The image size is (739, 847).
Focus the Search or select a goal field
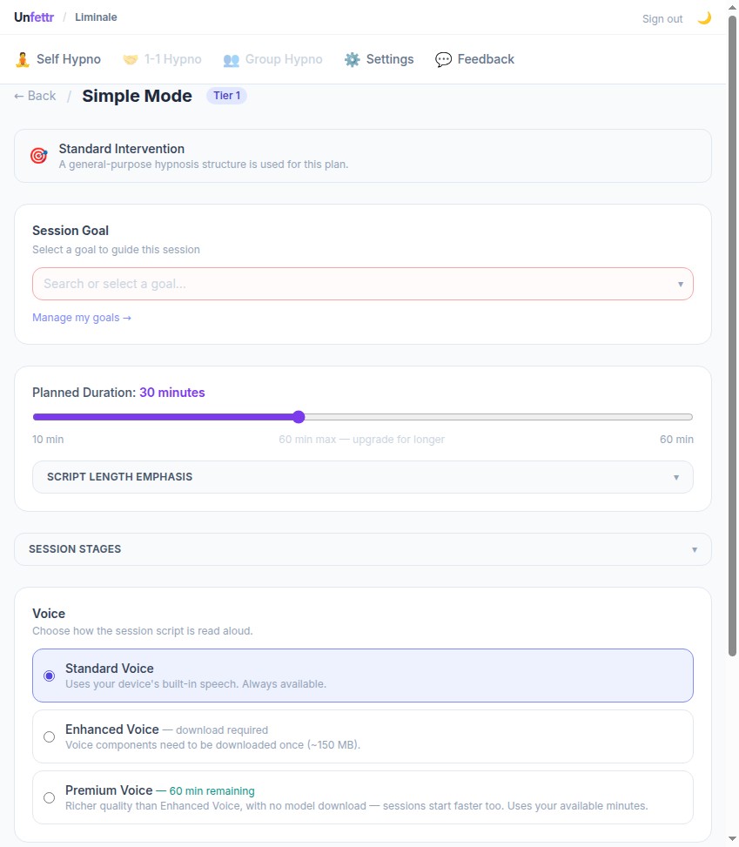click(x=363, y=284)
